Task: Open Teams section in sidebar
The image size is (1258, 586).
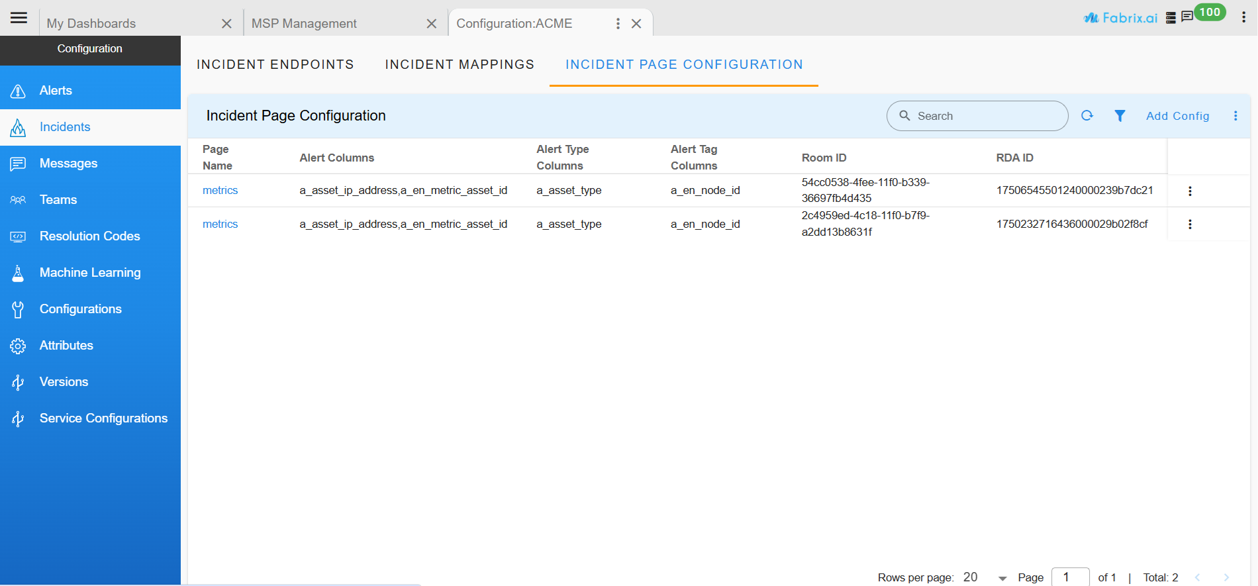Action: pos(58,200)
